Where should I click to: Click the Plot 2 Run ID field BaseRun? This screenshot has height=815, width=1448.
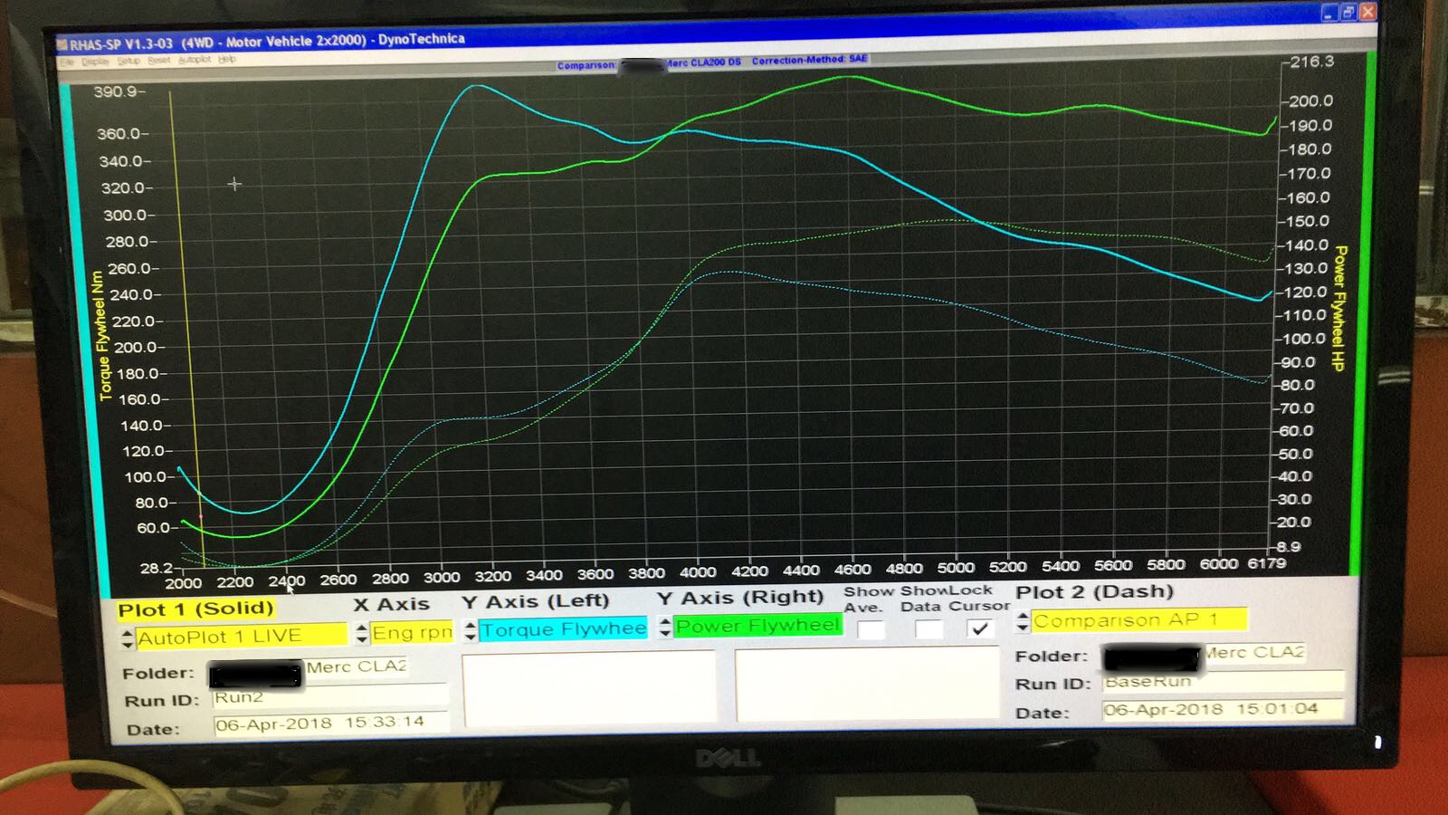(x=1224, y=681)
